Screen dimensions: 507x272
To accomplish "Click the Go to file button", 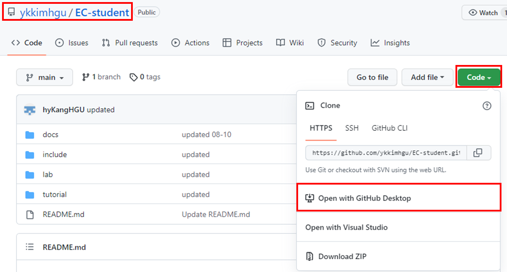I will pyautogui.click(x=372, y=77).
